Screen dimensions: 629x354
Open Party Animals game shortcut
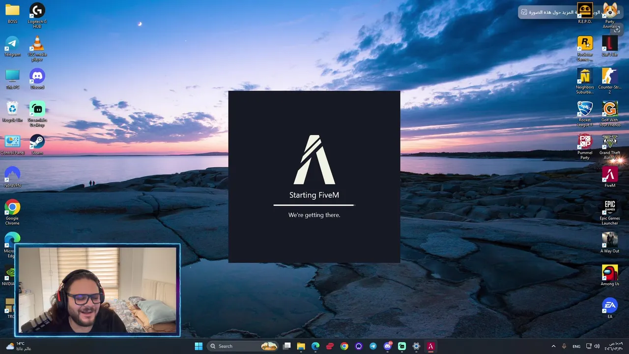click(x=610, y=15)
